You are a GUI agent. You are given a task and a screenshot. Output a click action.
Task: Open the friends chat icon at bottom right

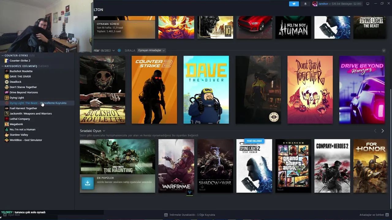click(x=387, y=215)
